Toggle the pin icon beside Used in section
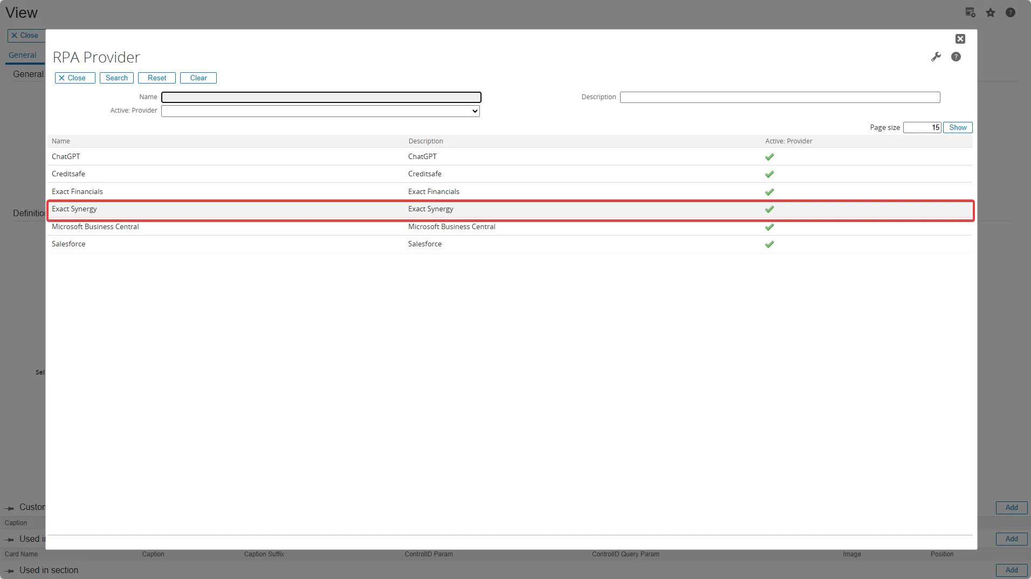 coord(10,570)
